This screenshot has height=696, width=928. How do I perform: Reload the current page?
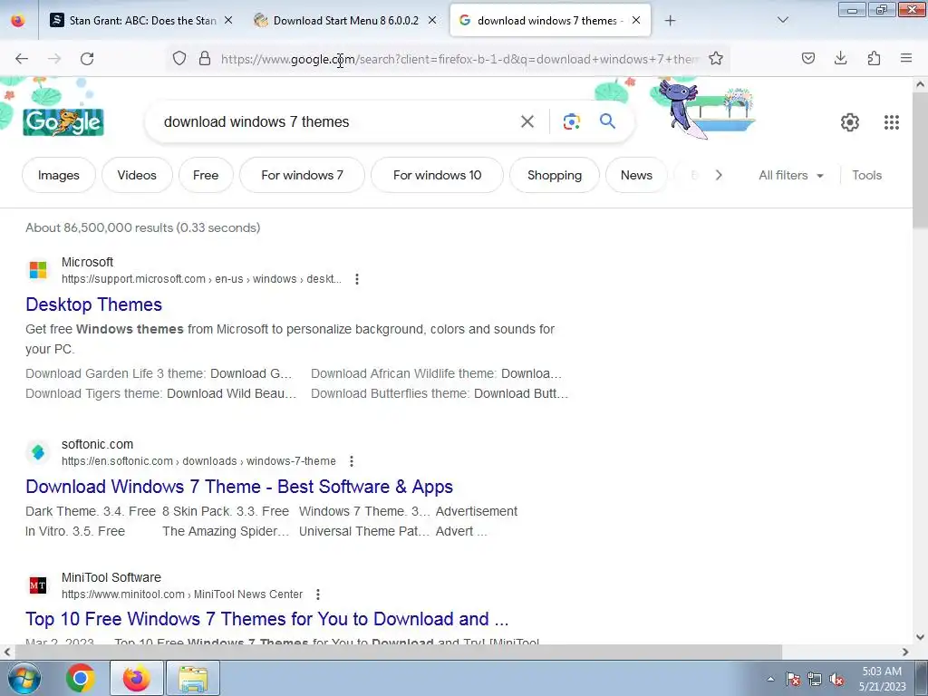click(87, 59)
